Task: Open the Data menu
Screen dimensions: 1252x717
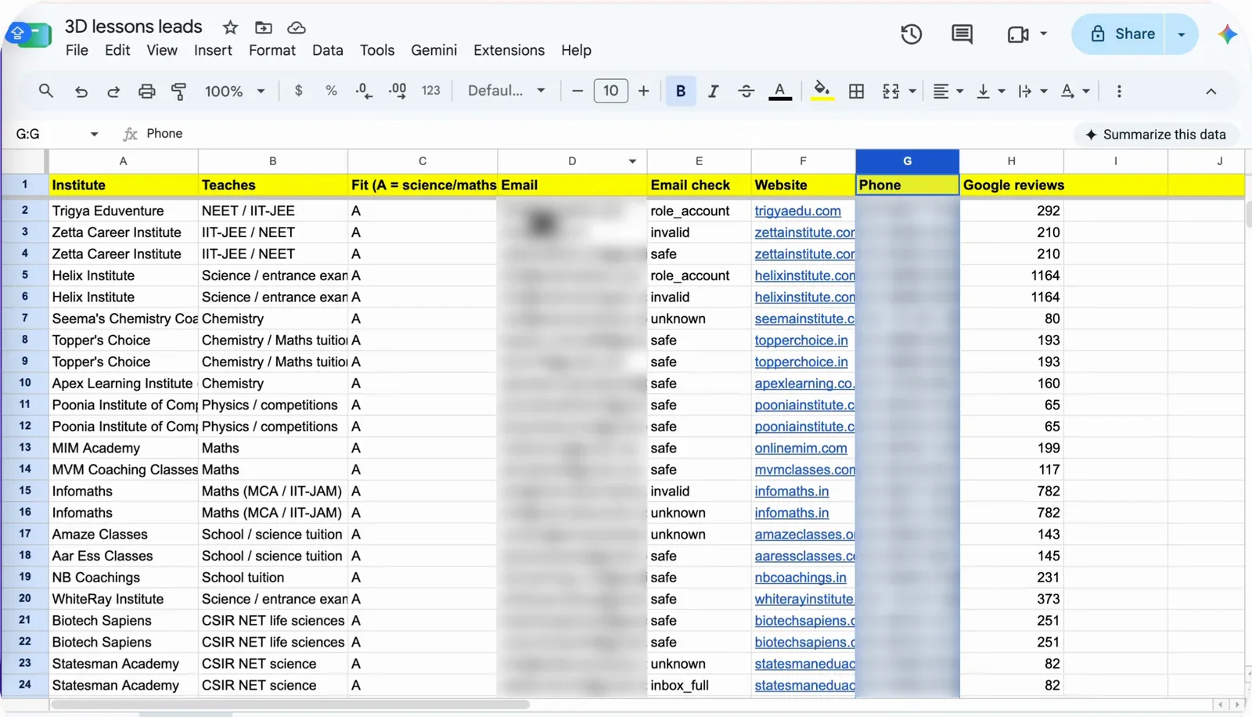Action: click(x=327, y=50)
